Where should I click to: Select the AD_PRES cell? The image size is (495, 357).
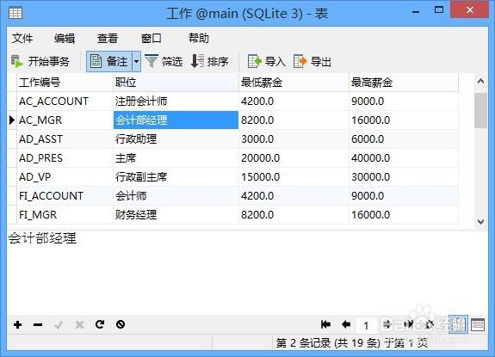point(65,158)
